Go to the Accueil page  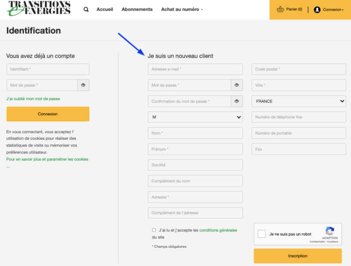[105, 9]
